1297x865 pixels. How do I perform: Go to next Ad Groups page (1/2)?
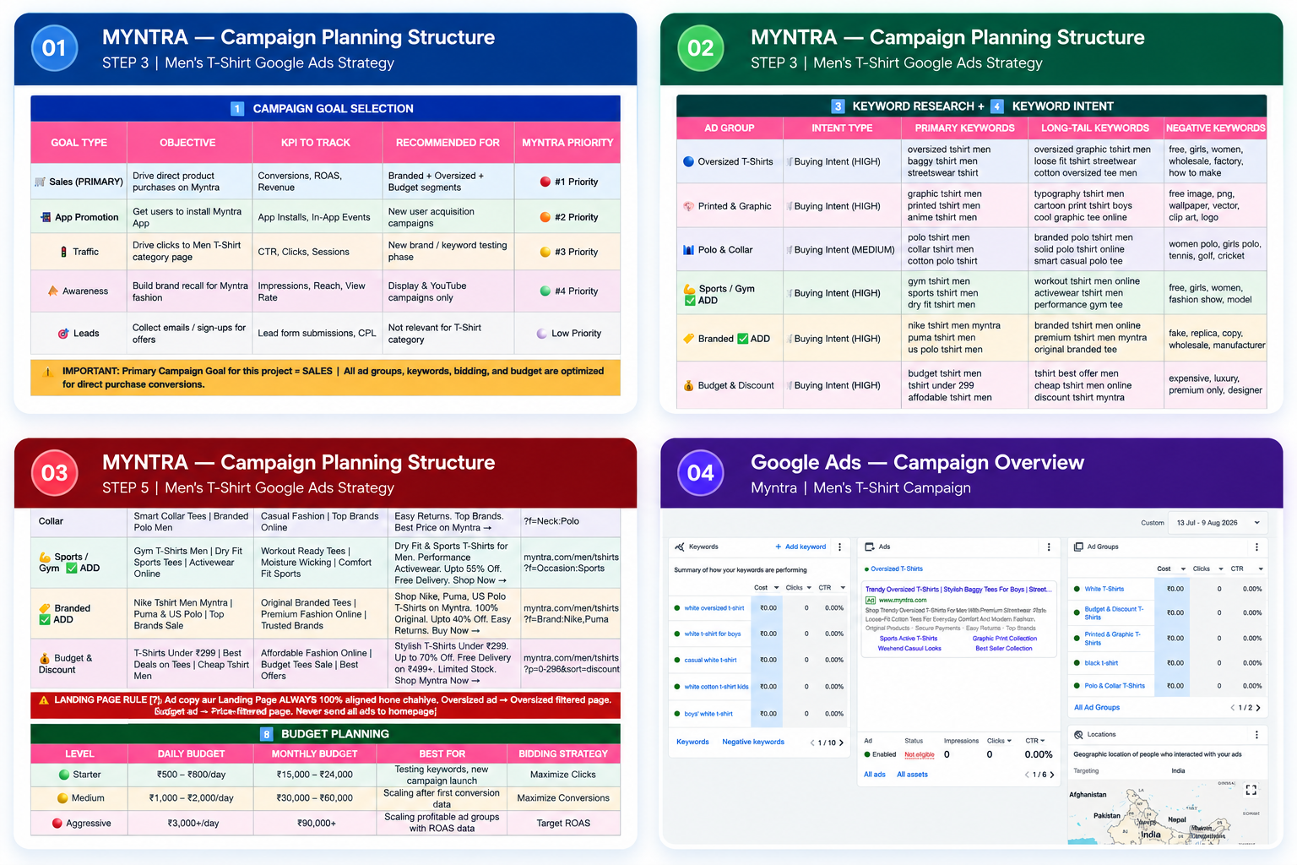click(1258, 708)
